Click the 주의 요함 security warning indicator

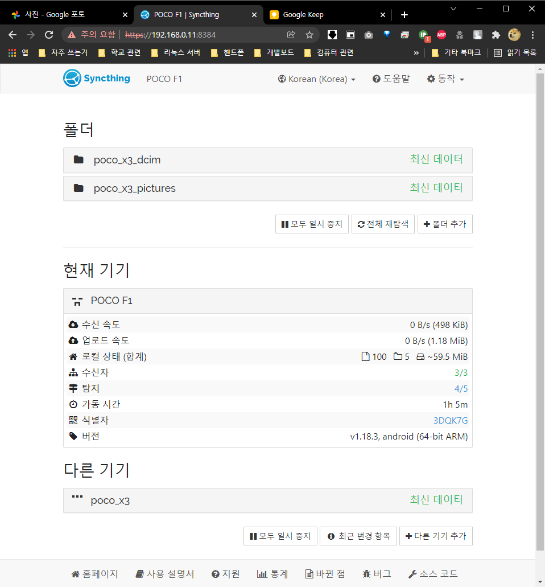(x=92, y=35)
